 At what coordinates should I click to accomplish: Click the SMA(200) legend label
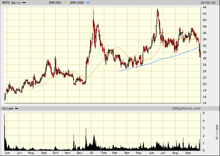[x=77, y=3]
